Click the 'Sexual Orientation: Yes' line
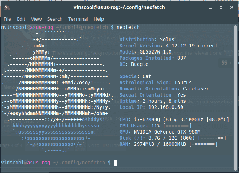This screenshot has height=173, width=239. point(153,95)
